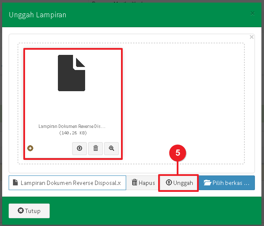The height and width of the screenshot is (226, 264).
Task: Click the red numbered 5 step marker
Action: tap(178, 153)
